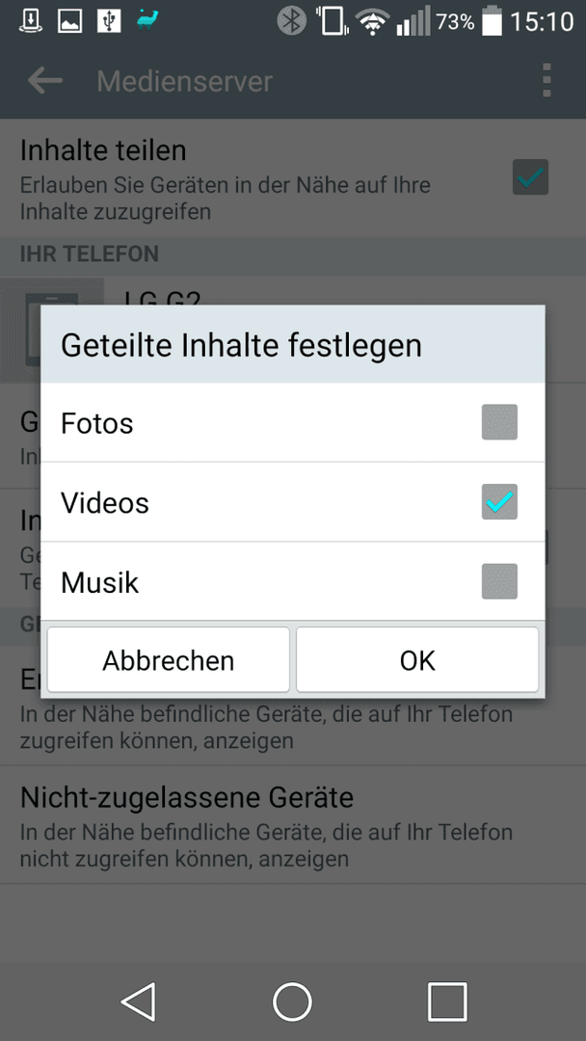
Task: Select the Fotos list entry label
Action: click(x=97, y=423)
